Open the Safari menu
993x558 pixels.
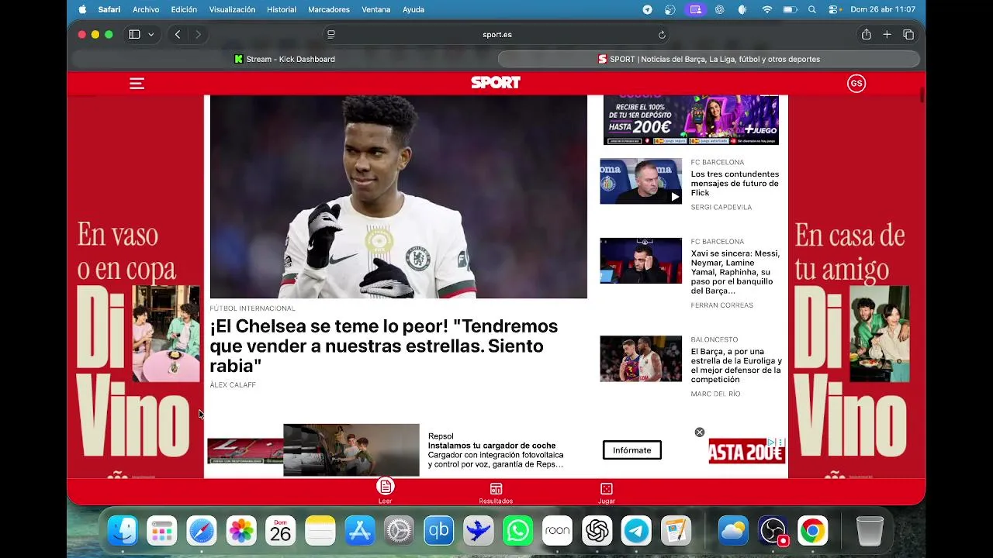[109, 9]
